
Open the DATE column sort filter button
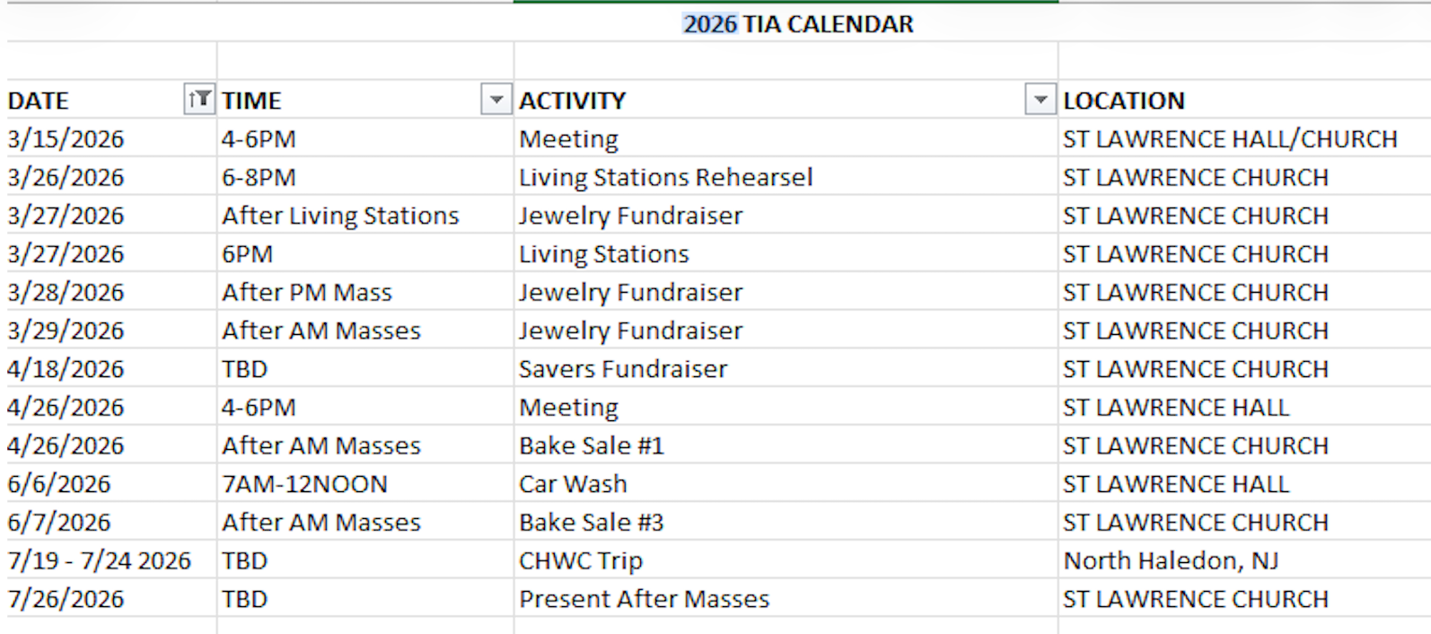pyautogui.click(x=199, y=100)
